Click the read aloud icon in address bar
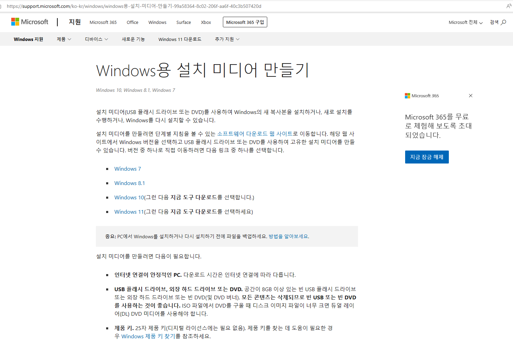Image resolution: width=513 pixels, height=341 pixels. 509,6
